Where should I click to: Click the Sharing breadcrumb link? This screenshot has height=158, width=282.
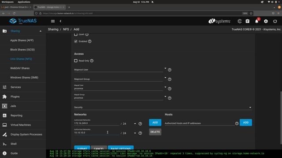tap(53, 29)
